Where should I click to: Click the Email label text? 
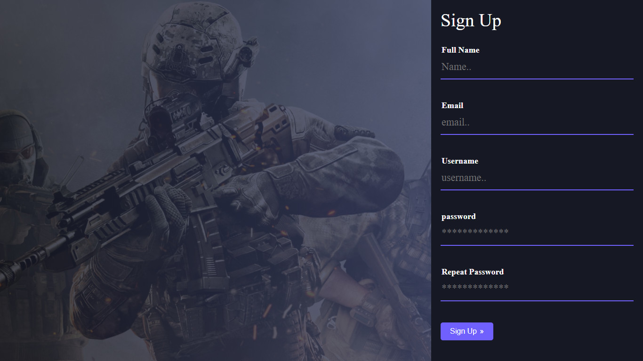452,105
